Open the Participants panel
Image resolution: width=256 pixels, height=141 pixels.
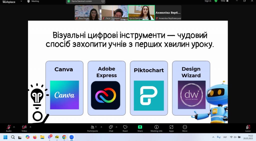pos(92,127)
